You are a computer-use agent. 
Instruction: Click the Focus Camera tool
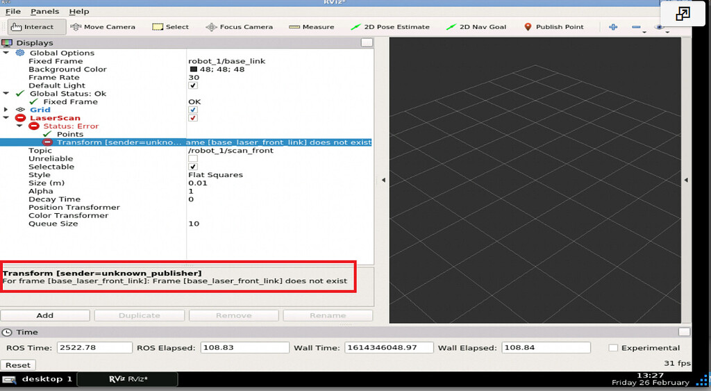[x=240, y=27]
